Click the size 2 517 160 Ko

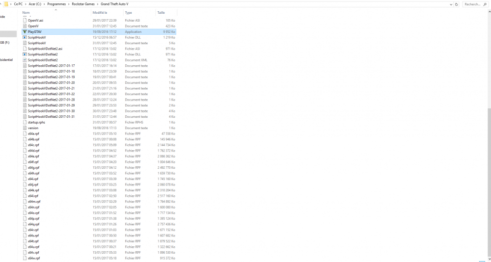(166, 196)
